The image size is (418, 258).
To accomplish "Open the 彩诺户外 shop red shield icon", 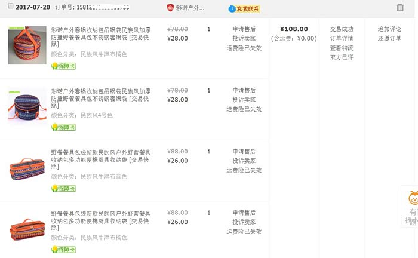I will pos(170,8).
